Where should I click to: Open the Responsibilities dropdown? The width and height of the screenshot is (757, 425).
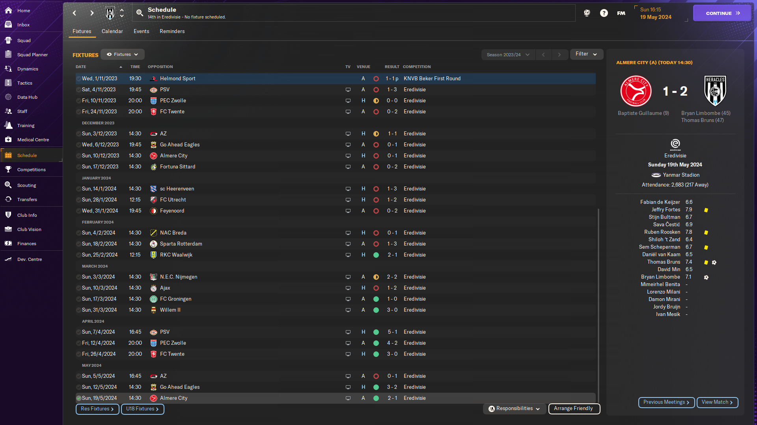coord(514,408)
